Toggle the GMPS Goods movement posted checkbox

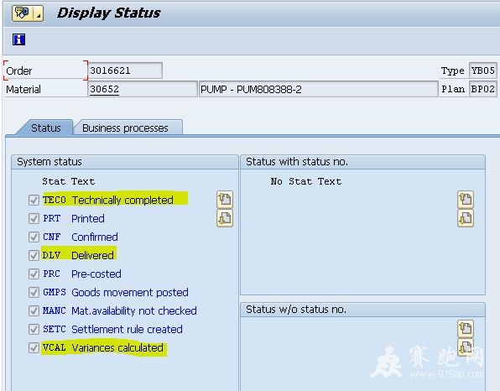pyautogui.click(x=34, y=293)
